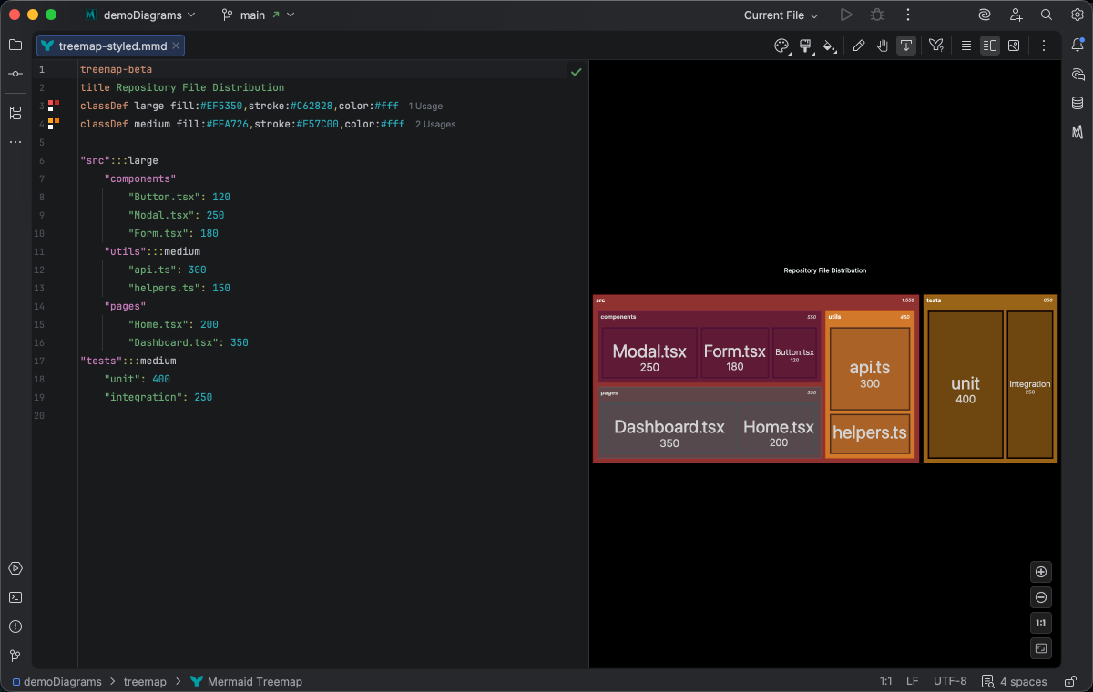Open the Services tool window icon
Screen dimensions: 1093x692
pos(15,568)
